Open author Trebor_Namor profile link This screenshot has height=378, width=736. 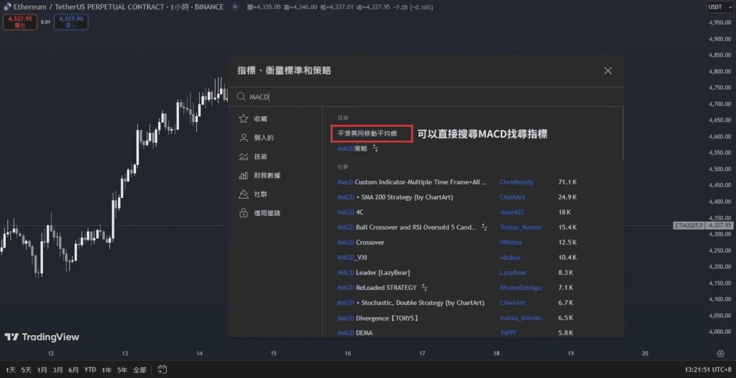[520, 227]
